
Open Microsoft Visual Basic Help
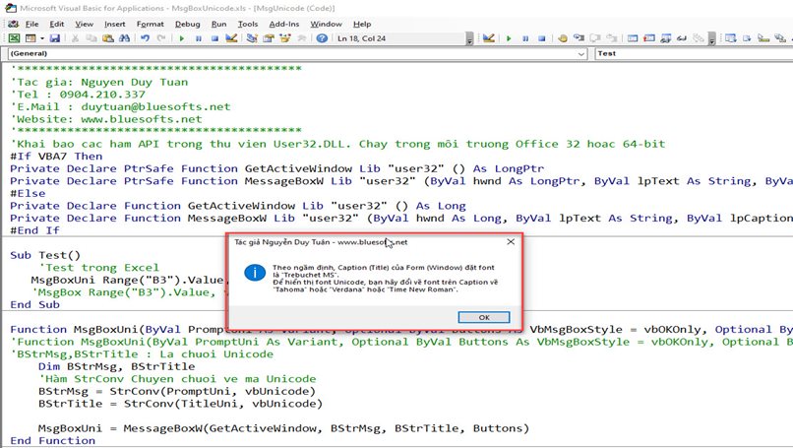322,38
